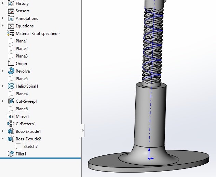Image resolution: width=216 pixels, height=177 pixels.
Task: Select Material <not specified> text
Action: pyautogui.click(x=38, y=34)
